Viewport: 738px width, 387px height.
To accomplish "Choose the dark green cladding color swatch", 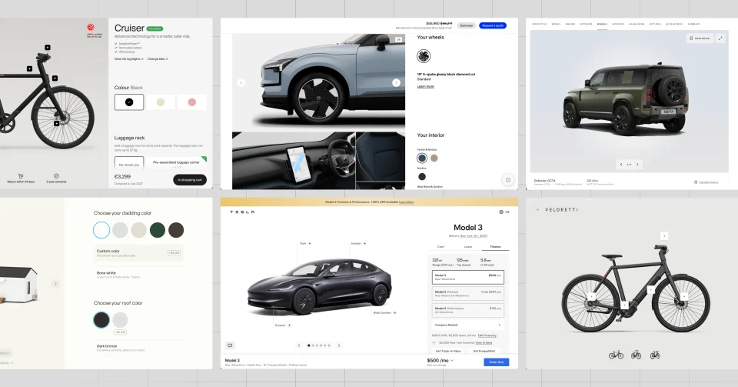I will pos(158,230).
